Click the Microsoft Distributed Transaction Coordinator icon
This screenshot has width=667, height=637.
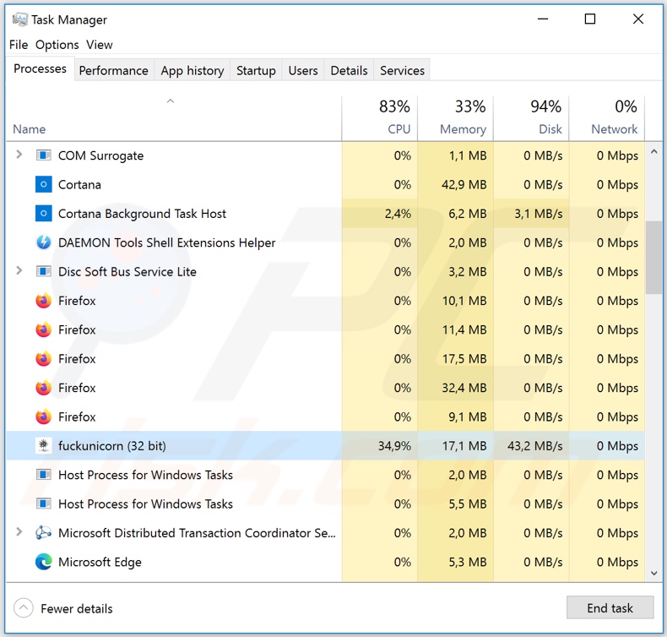(x=43, y=533)
